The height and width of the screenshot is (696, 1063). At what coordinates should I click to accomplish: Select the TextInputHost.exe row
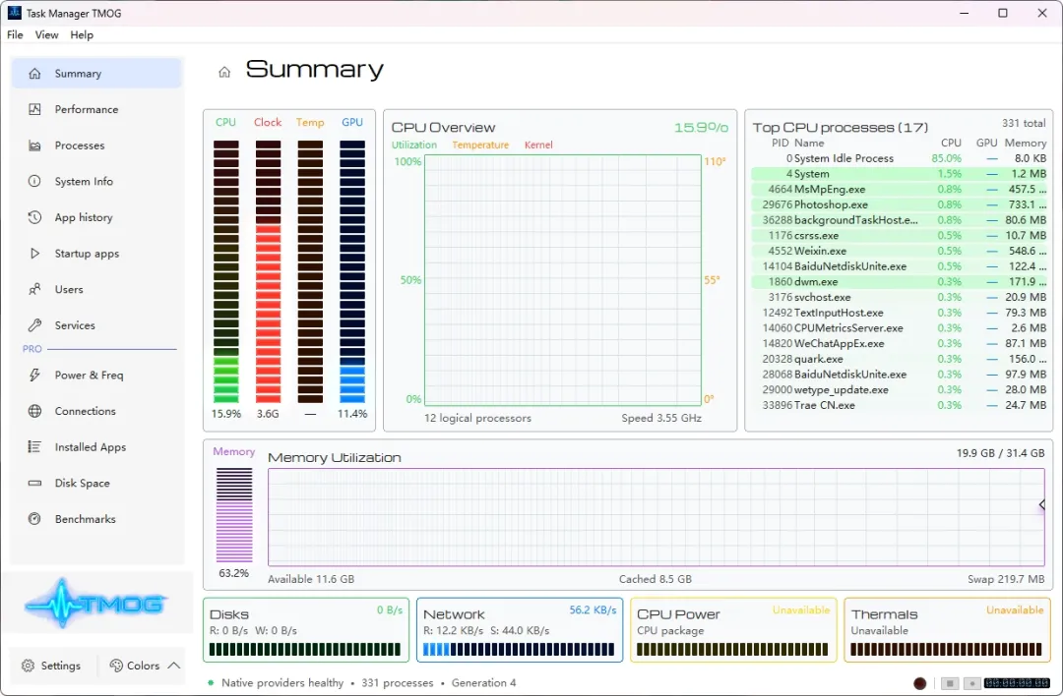click(x=899, y=313)
